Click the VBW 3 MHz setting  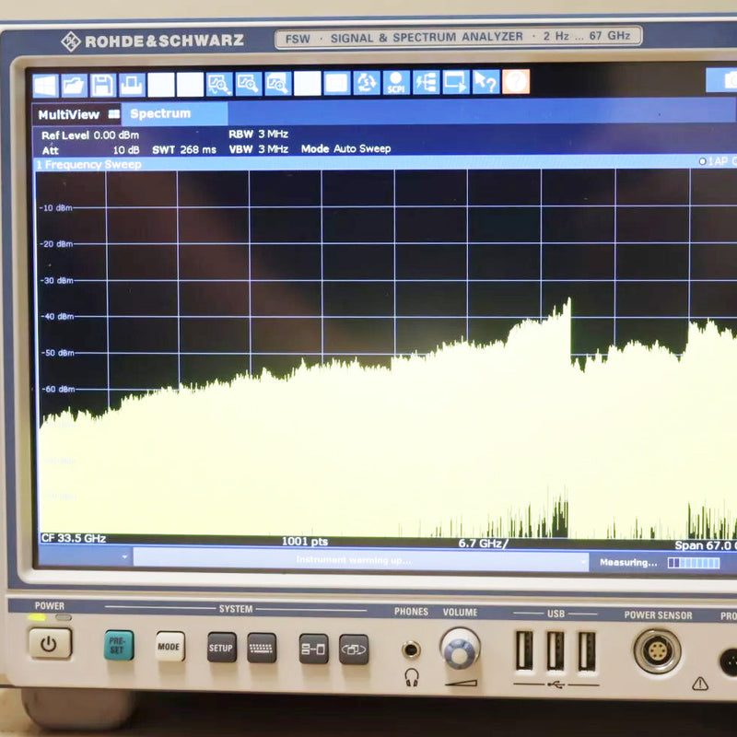coord(258,149)
